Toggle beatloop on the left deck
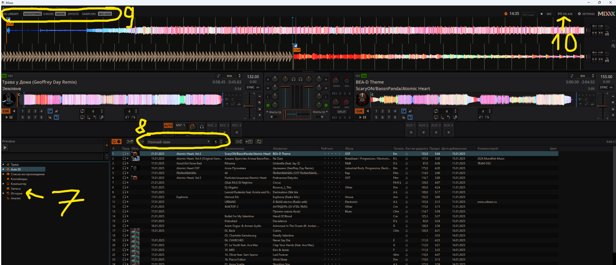Viewport: 616px width, 265px height. [82, 111]
